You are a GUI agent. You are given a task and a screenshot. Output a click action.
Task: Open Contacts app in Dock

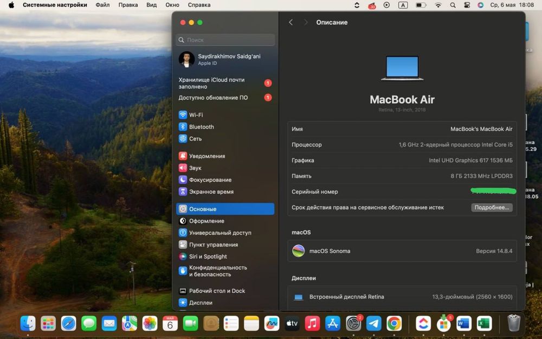[x=211, y=324]
